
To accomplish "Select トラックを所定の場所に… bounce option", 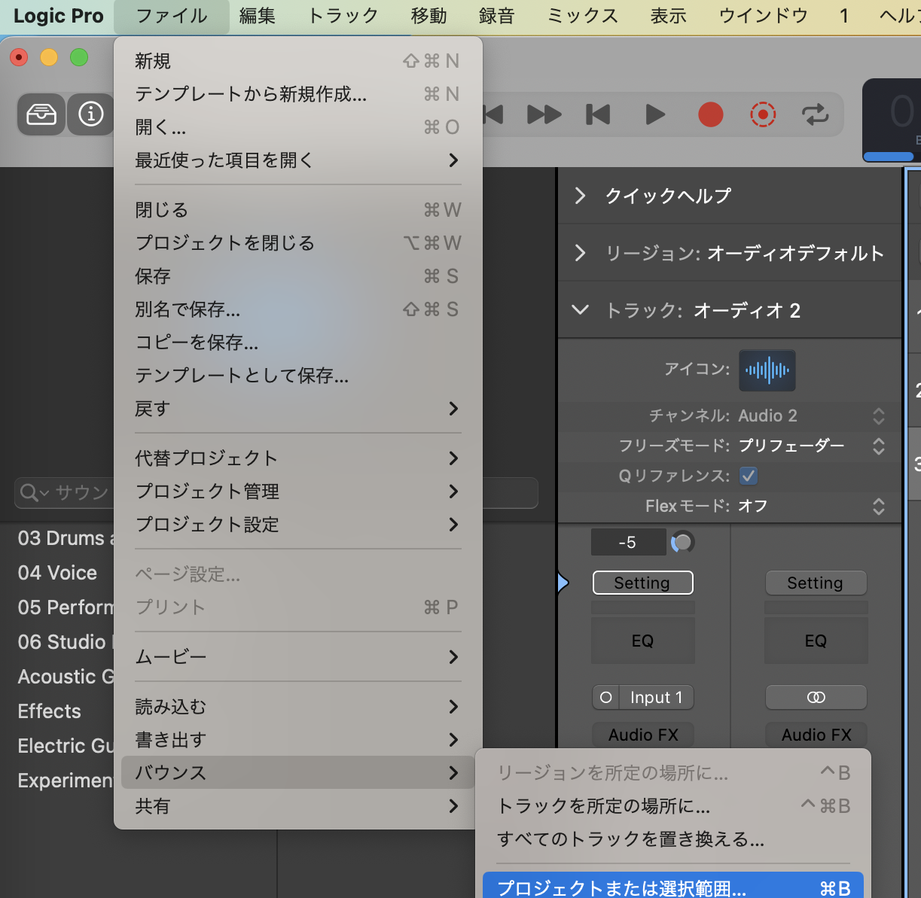I will click(673, 806).
